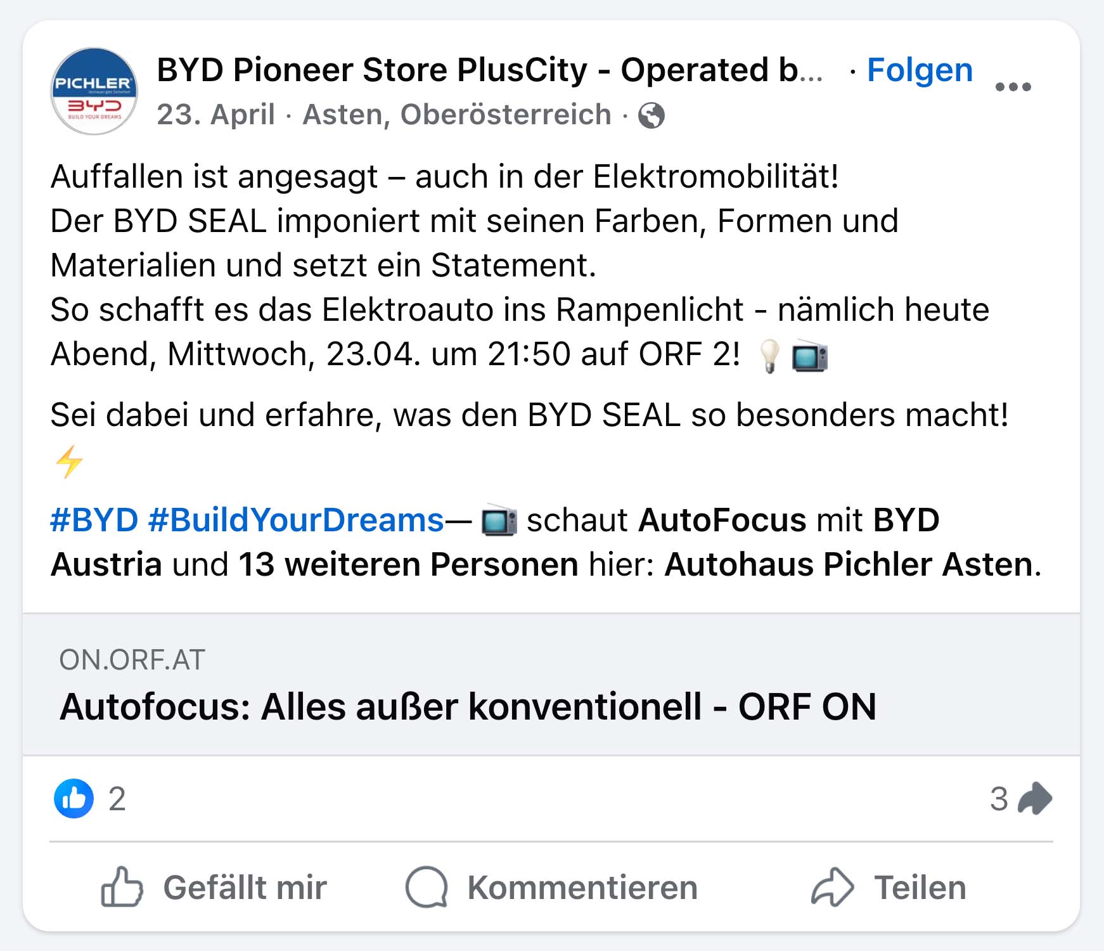Follow the page via Folgen link
Viewport: 1104px width, 951px height.
[920, 70]
